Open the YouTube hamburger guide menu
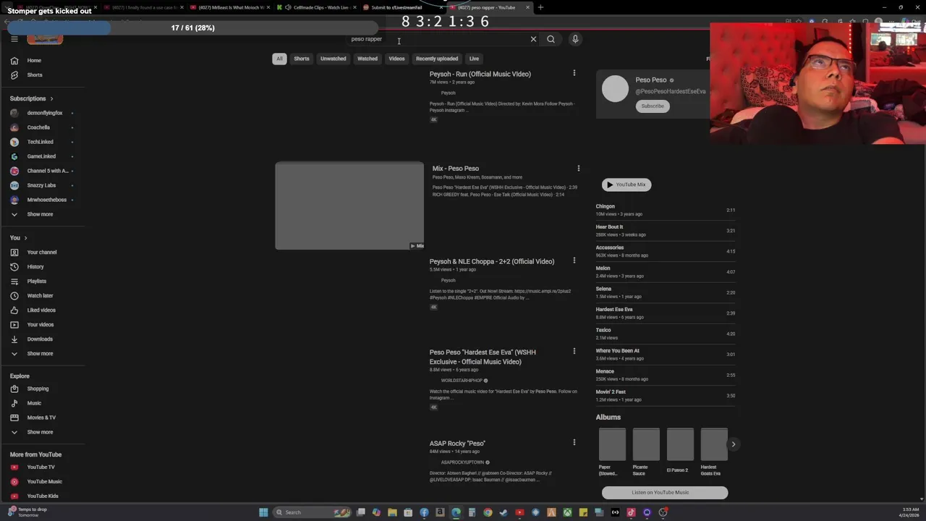Screen dimensions: 926x521 pyautogui.click(x=14, y=39)
